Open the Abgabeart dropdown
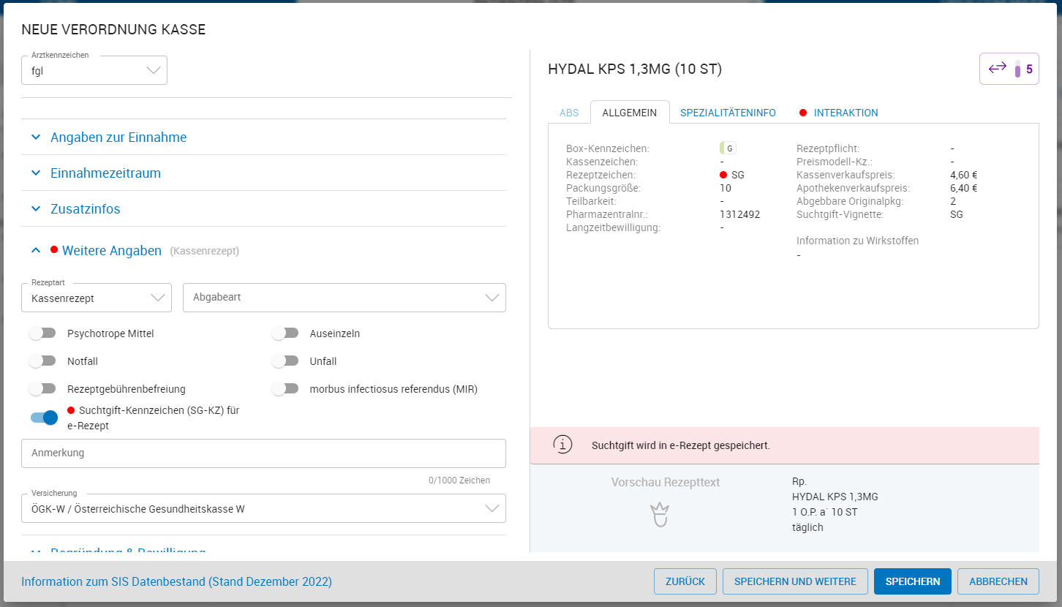Screen dimensions: 1062x607 [344, 298]
